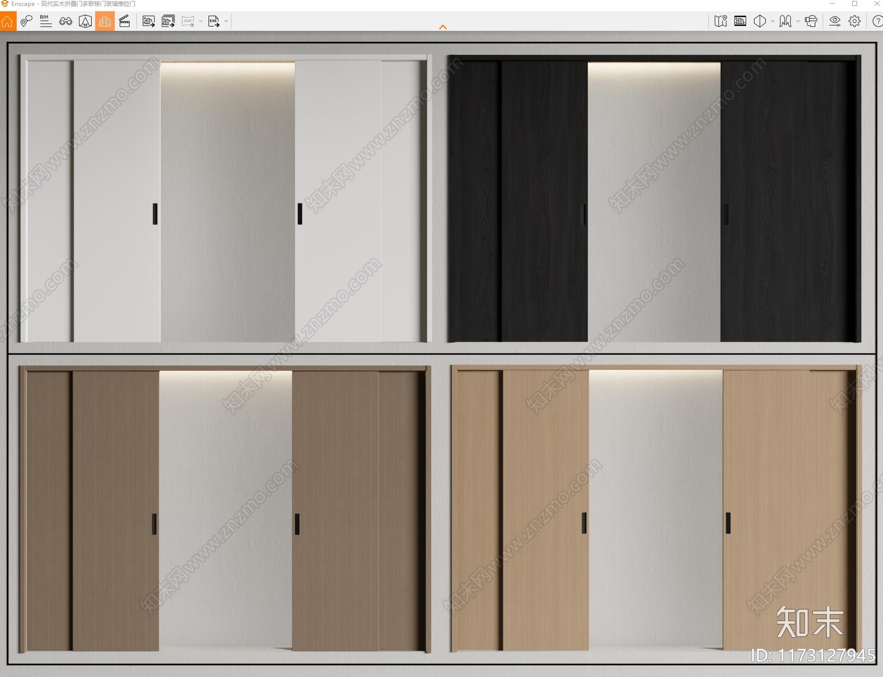Expand the orange EXE export dropdown arrow
Viewport: 883px width, 677px height.
pos(226,22)
